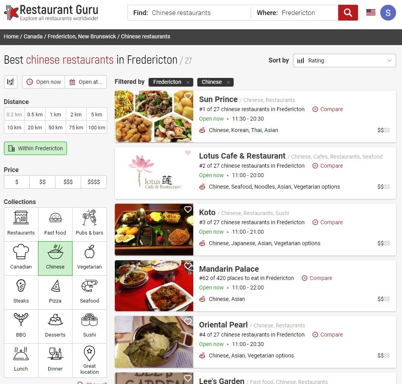The height and width of the screenshot is (384, 402).
Task: Select the Dinner collection icon
Action: click(55, 360)
